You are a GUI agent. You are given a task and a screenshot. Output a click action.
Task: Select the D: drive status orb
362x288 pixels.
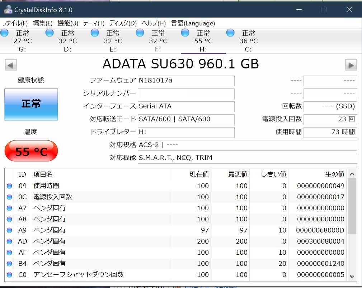pyautogui.click(x=50, y=33)
